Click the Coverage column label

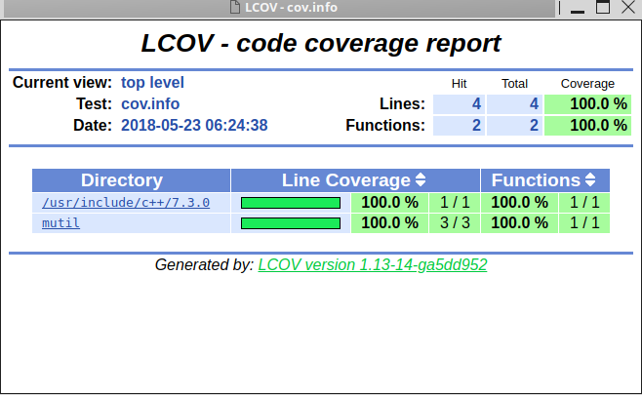tap(587, 84)
